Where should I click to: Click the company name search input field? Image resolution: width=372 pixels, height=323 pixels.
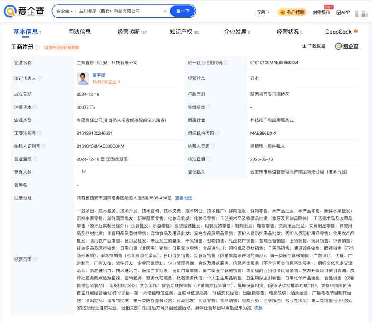pos(120,11)
